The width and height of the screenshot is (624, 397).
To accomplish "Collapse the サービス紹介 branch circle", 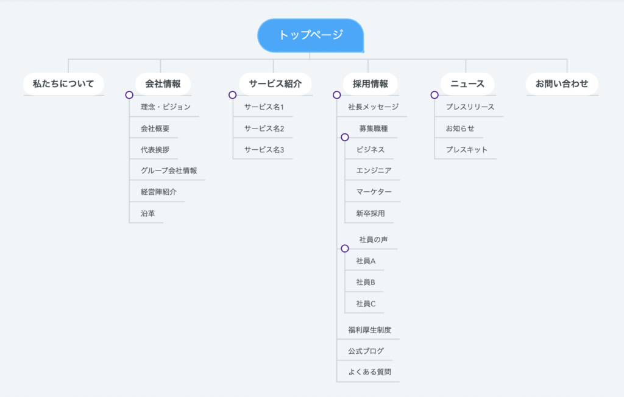I will (233, 95).
